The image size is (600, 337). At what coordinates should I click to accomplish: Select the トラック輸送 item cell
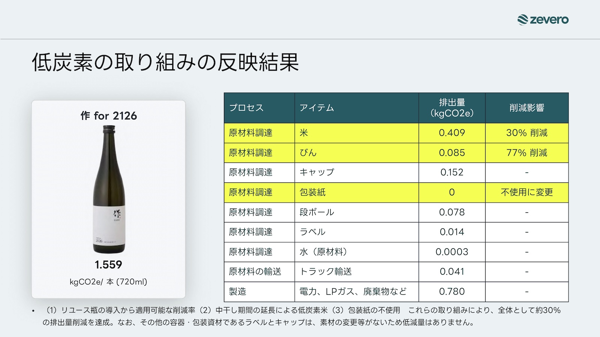[x=325, y=271]
